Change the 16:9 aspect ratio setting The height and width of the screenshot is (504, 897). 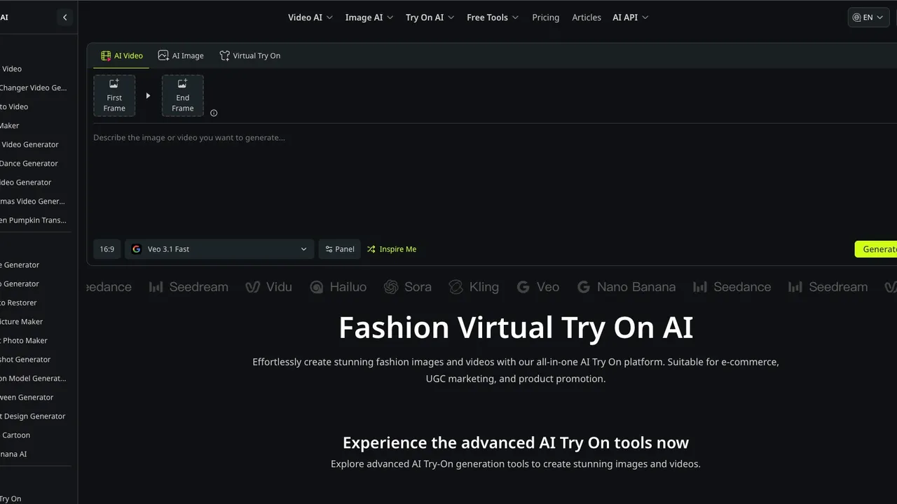tap(107, 249)
